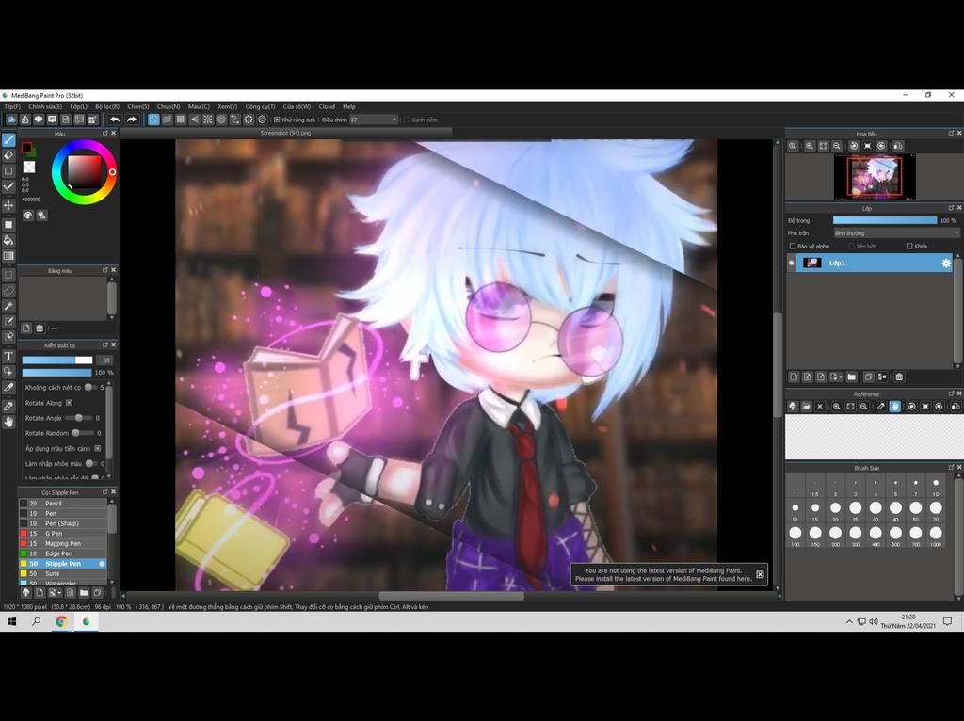964x721 pixels.
Task: Select the G Pen brush
Action: pos(63,534)
